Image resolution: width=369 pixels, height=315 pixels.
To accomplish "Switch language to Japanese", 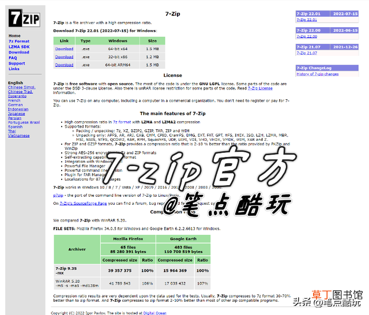I will tap(17, 114).
